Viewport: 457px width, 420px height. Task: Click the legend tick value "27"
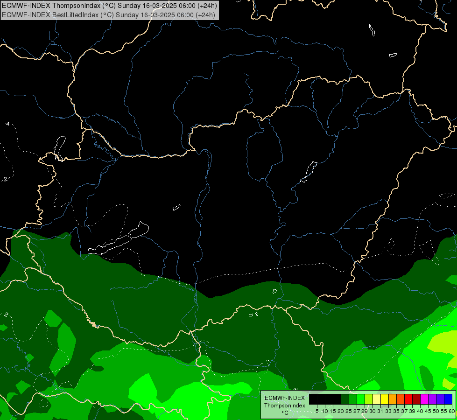(357, 411)
